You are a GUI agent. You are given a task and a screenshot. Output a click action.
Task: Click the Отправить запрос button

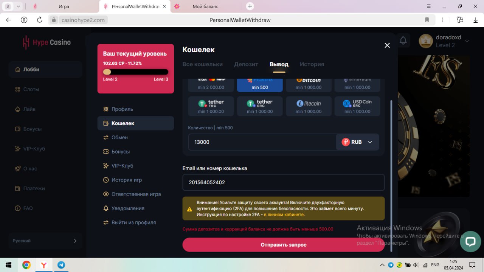[x=283, y=245]
